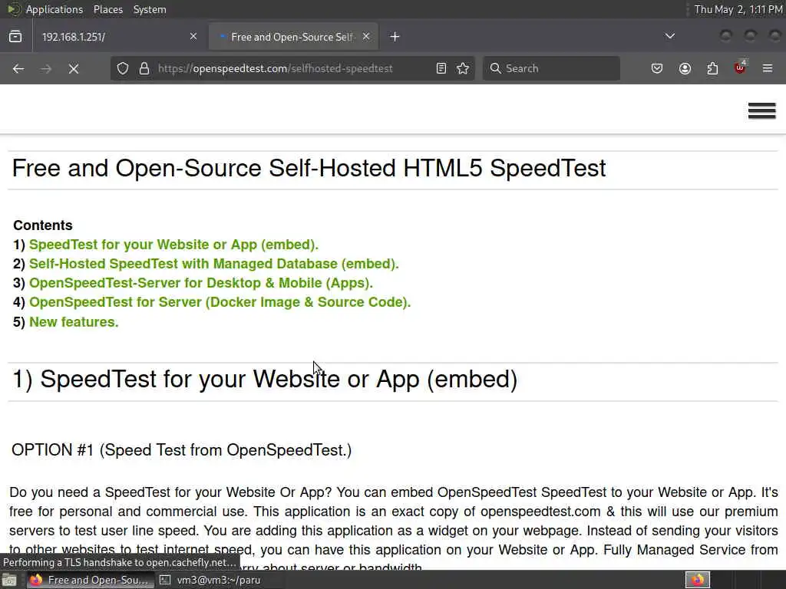The height and width of the screenshot is (589, 786).
Task: Open Firefox account icon
Action: point(685,68)
